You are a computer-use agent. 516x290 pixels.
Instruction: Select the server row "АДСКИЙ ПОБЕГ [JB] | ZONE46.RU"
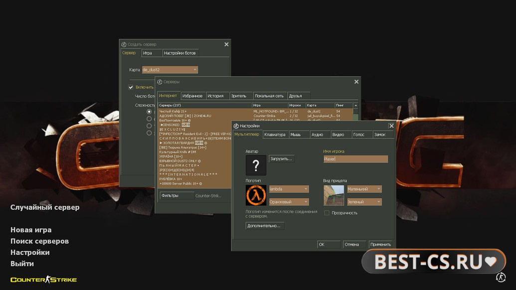tap(255, 116)
